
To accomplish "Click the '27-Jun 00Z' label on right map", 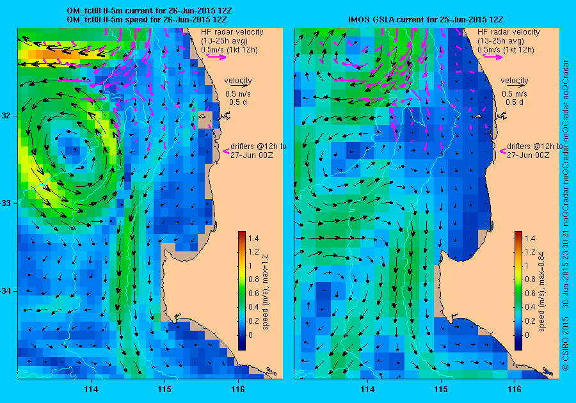I will (528, 155).
